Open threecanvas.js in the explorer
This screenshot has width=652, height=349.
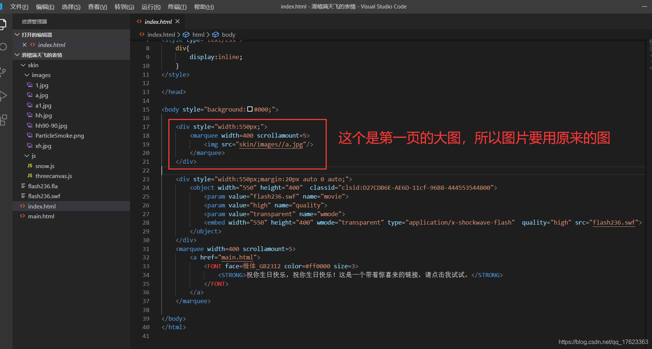[71, 176]
